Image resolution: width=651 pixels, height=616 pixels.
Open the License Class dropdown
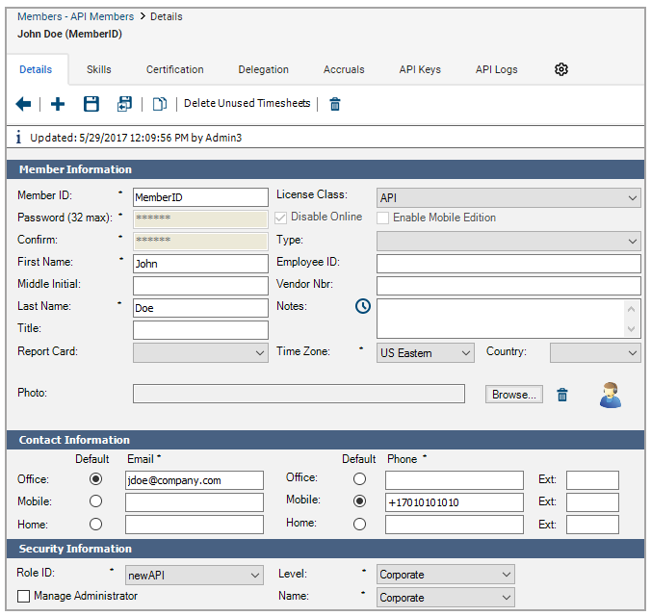click(508, 197)
